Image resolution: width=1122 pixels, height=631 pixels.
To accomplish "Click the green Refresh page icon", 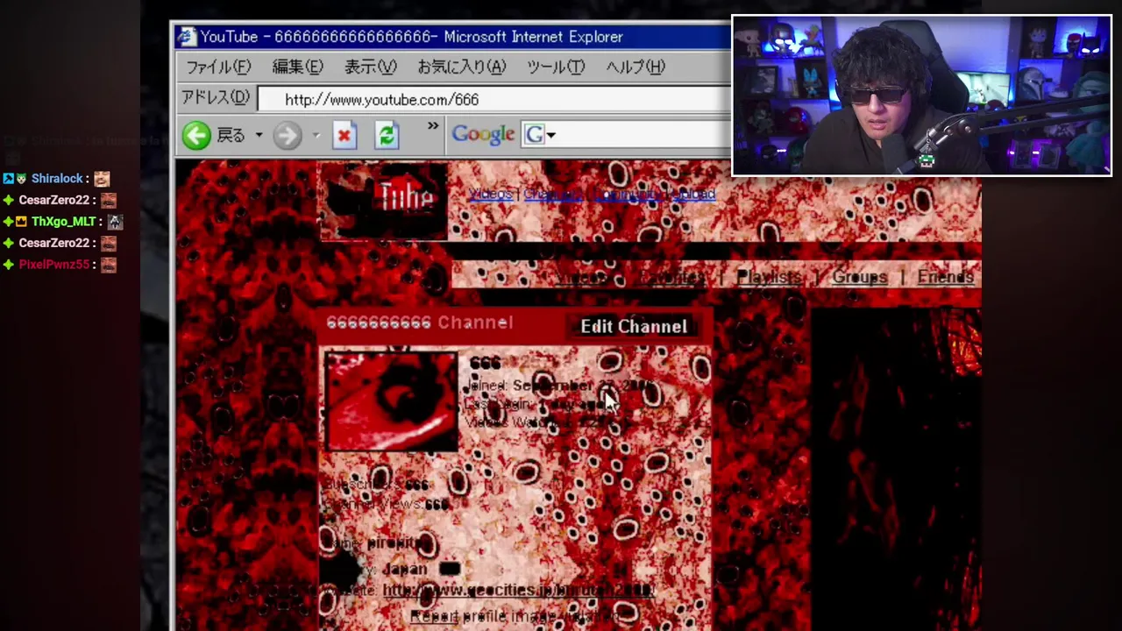I will click(387, 135).
